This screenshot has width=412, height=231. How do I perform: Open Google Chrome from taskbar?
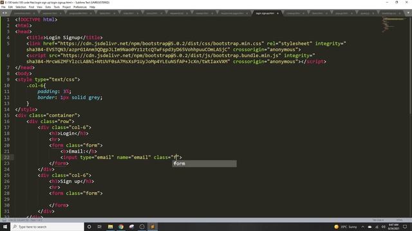click(x=121, y=227)
